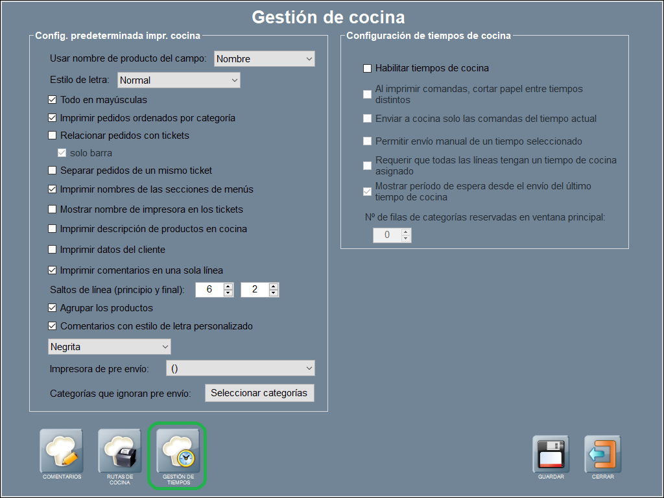Expand the Estilo de letra dropdown
Viewport: 664px width, 498px height.
point(178,80)
